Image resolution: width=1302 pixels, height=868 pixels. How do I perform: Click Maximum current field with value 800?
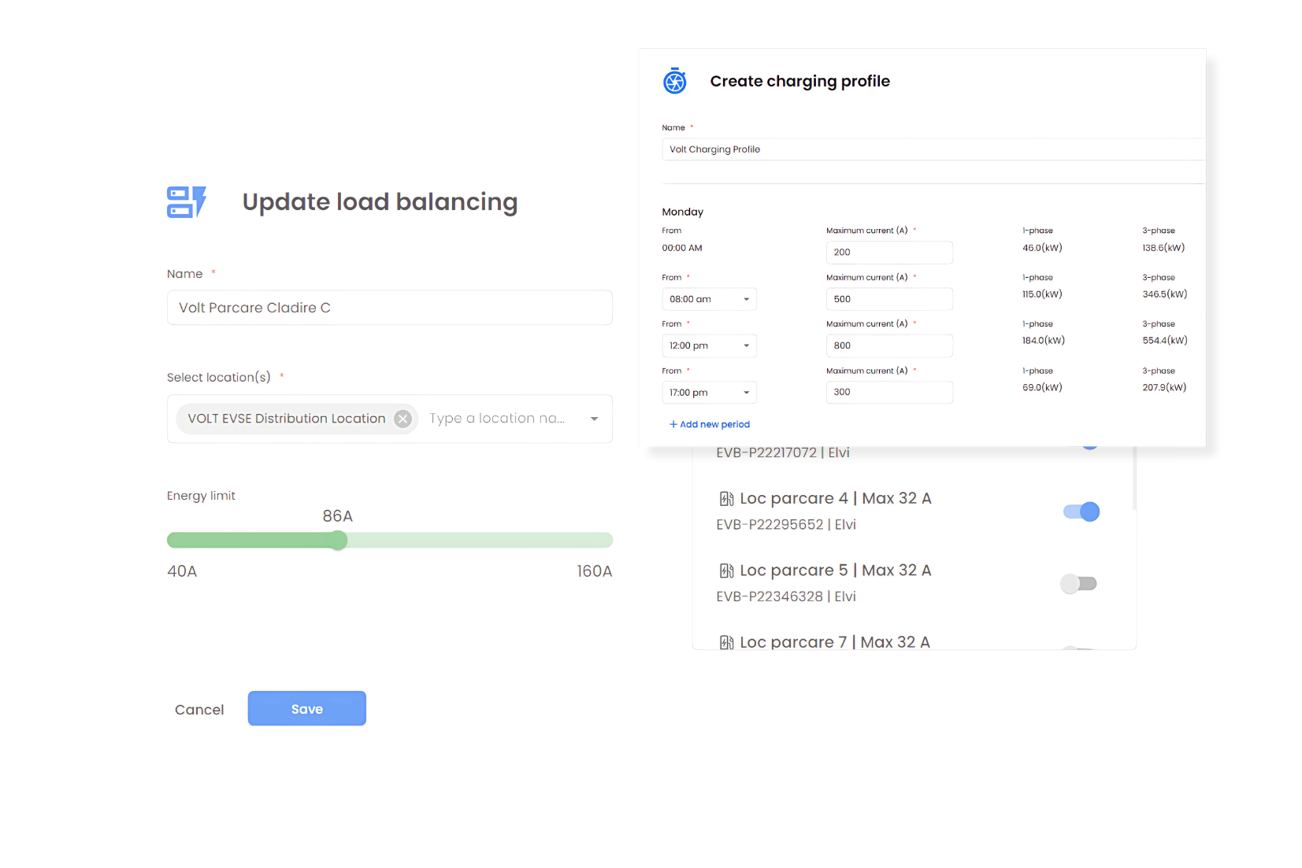pyautogui.click(x=889, y=345)
